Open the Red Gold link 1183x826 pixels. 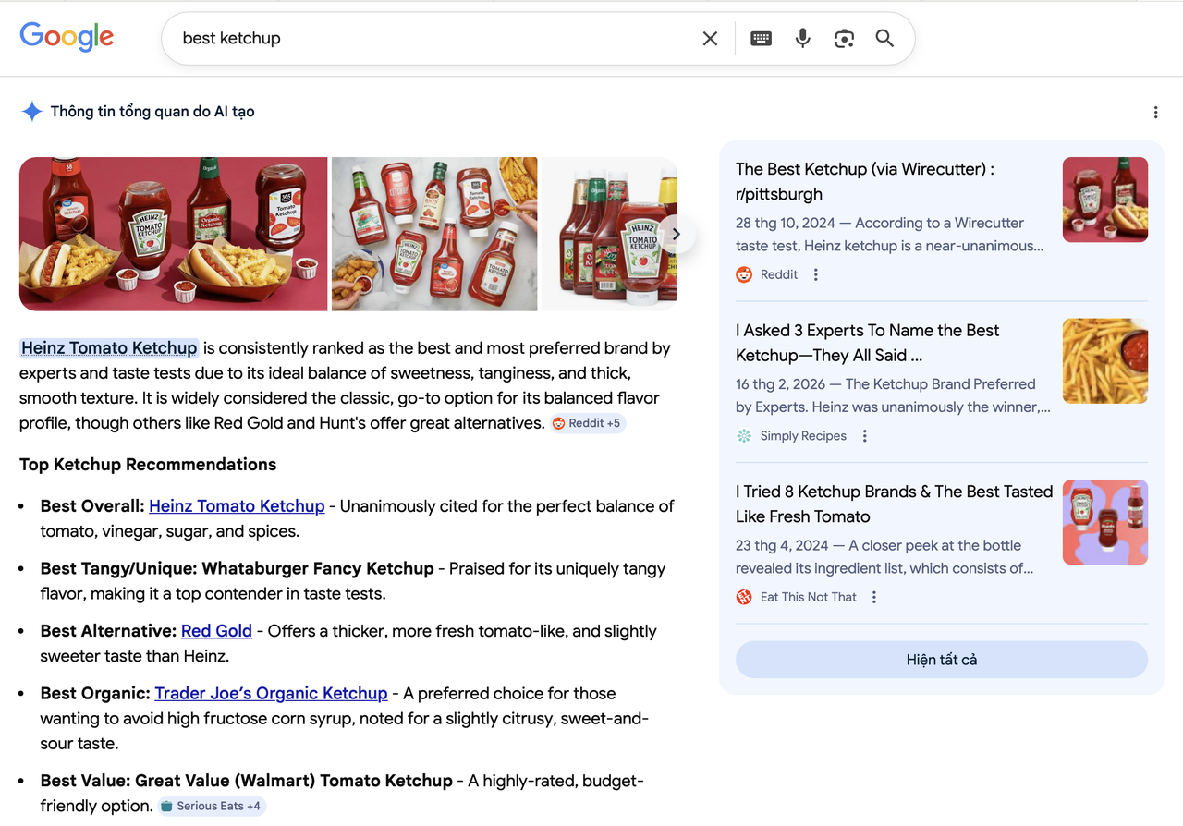click(216, 631)
